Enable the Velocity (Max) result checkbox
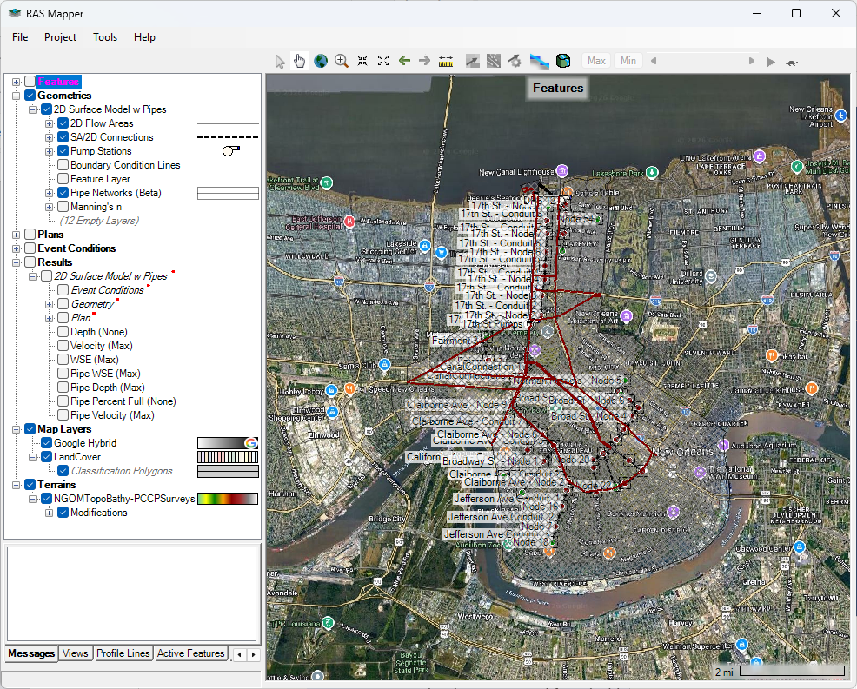Image resolution: width=857 pixels, height=689 pixels. coord(63,346)
